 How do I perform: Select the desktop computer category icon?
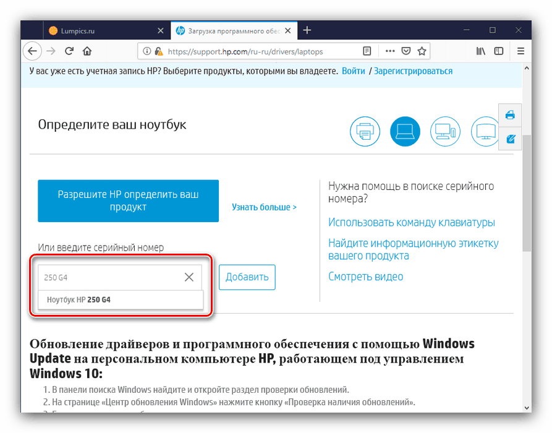[445, 131]
